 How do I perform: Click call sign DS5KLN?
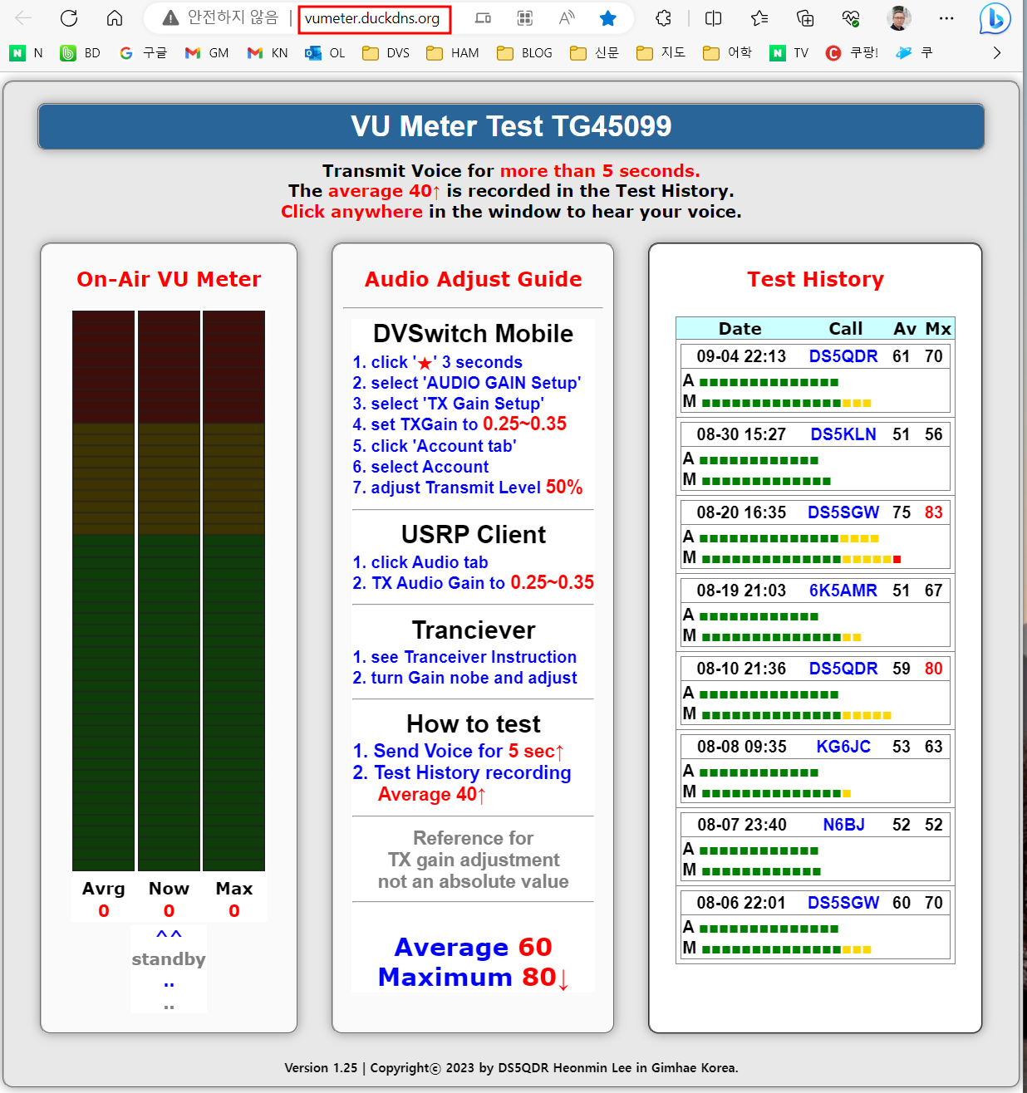(x=843, y=434)
